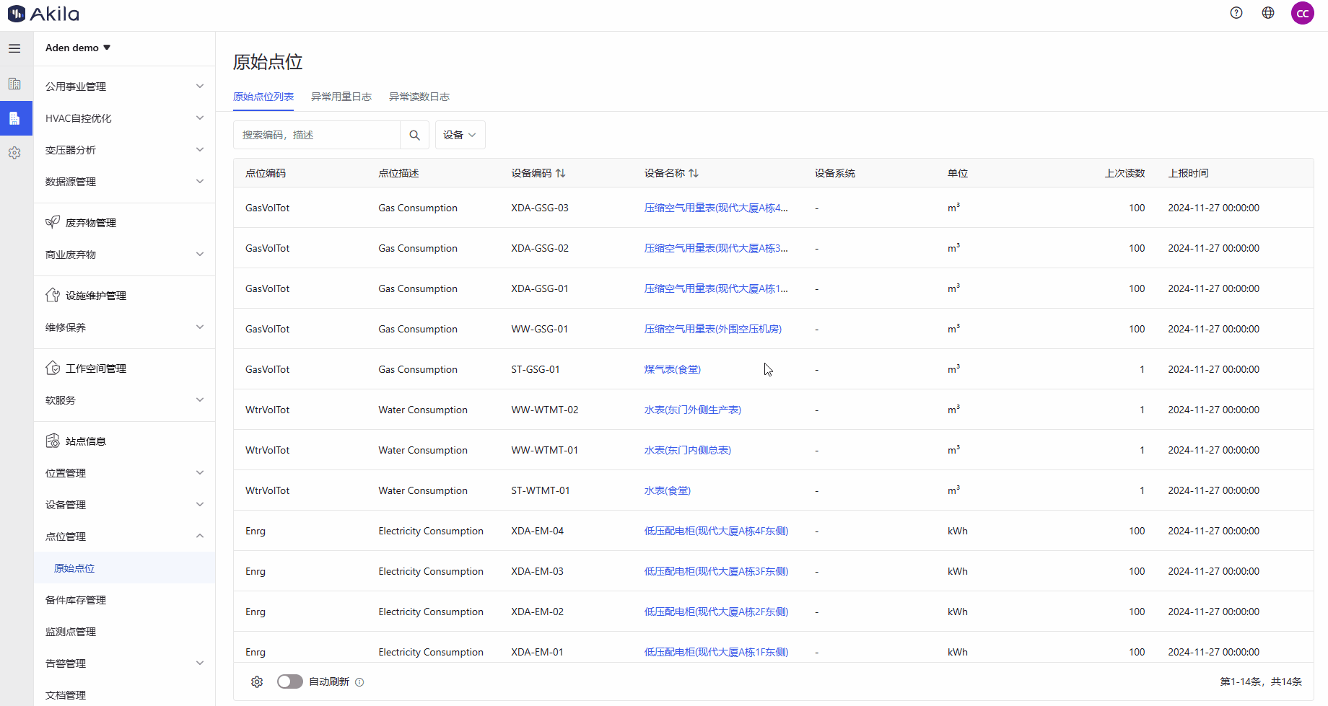Expand 告警管理 menu
Image resolution: width=1328 pixels, height=706 pixels.
tap(124, 663)
